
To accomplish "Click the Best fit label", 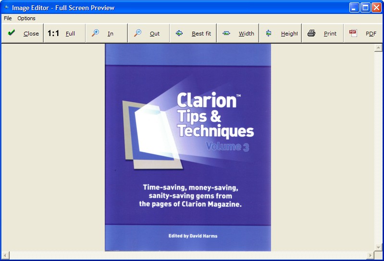I will coord(201,34).
